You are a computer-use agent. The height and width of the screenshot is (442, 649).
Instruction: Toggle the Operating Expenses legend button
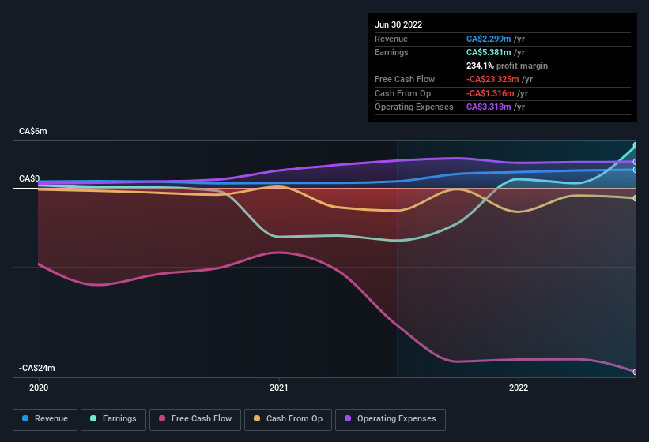pos(391,419)
